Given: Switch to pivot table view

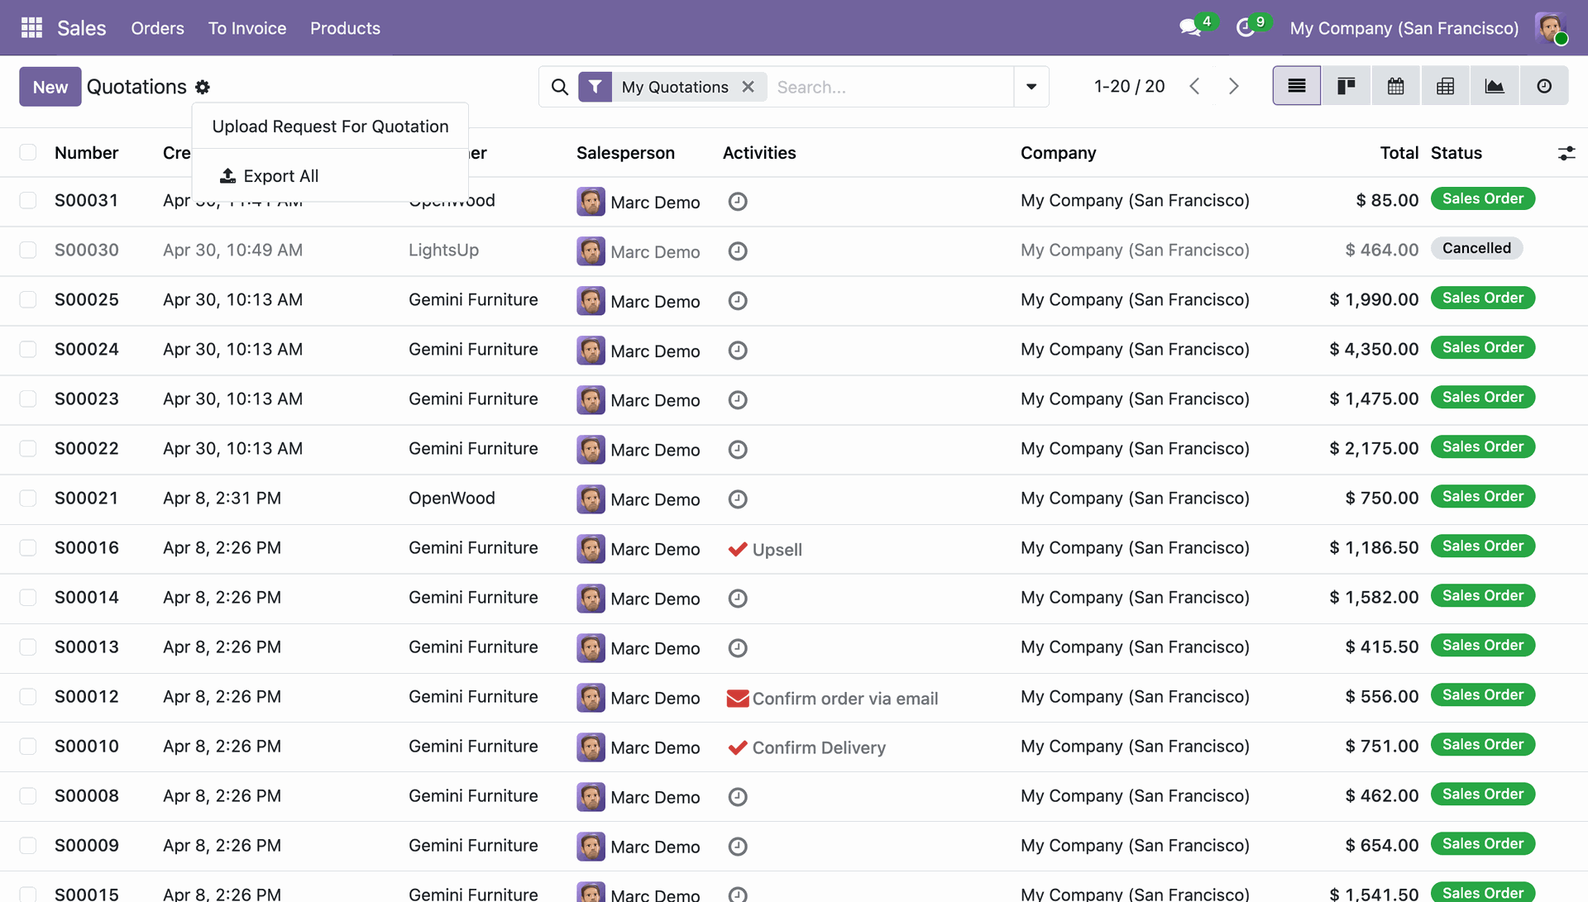Looking at the screenshot, I should click(1446, 86).
